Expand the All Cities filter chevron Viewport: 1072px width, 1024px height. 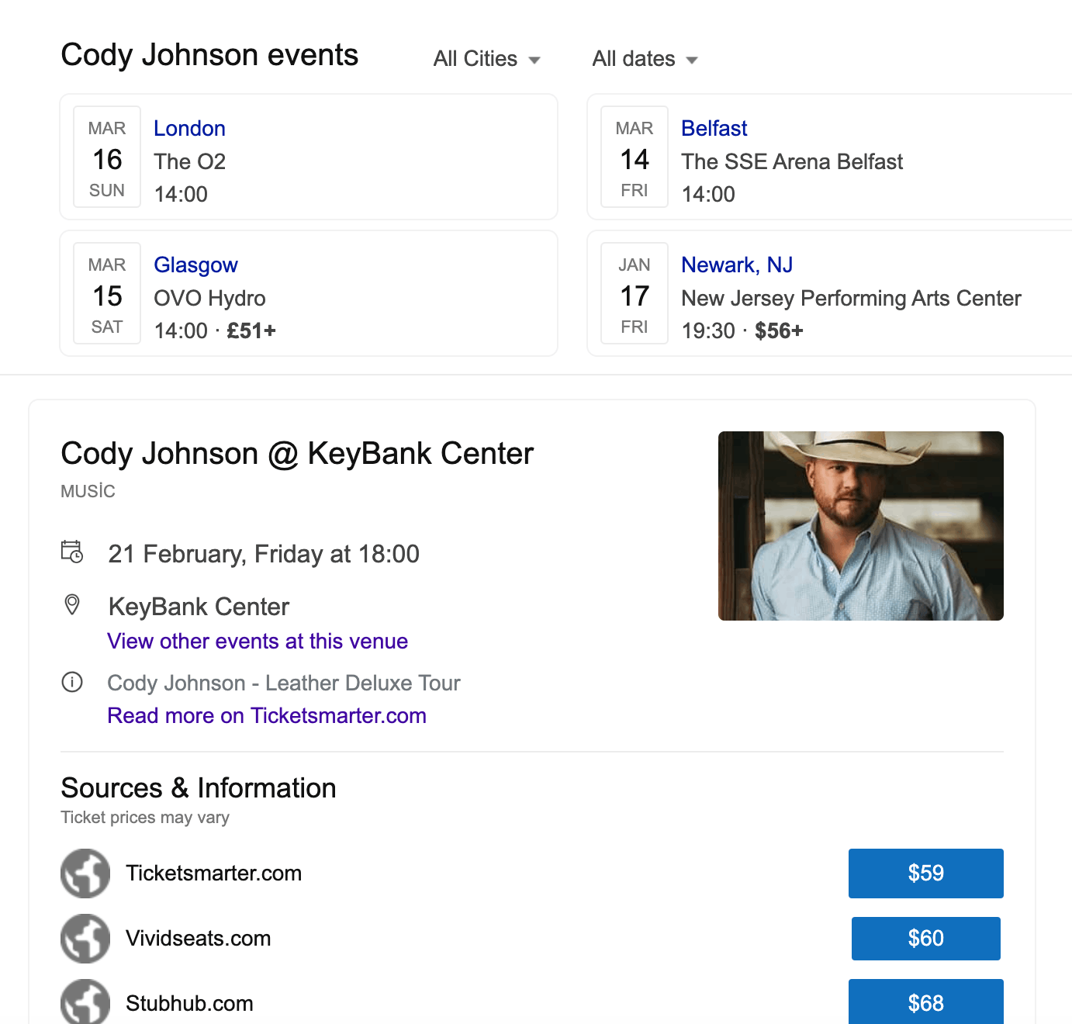click(x=536, y=60)
